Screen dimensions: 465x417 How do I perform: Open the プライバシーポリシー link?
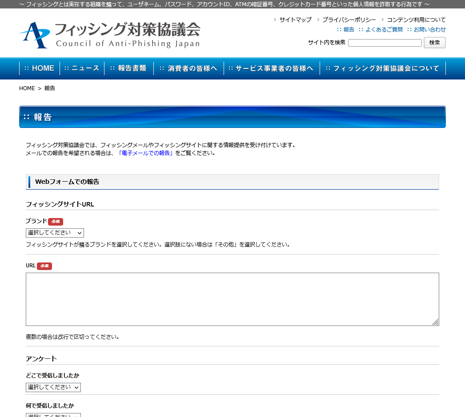click(349, 20)
